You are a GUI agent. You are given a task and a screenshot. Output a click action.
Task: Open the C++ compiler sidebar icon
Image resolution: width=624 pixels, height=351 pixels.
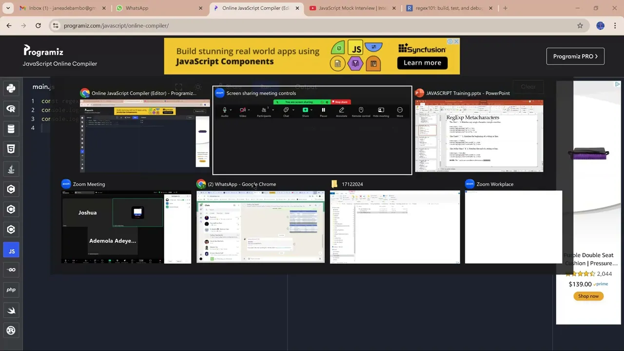11,209
